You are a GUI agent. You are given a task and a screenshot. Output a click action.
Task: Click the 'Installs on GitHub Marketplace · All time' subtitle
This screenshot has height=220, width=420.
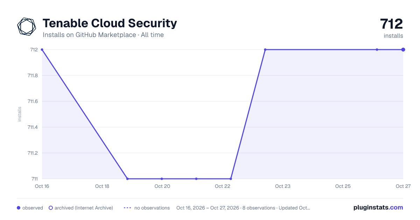coord(103,35)
